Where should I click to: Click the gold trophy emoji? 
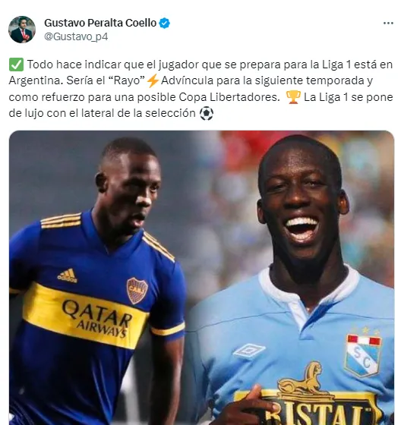(x=293, y=97)
